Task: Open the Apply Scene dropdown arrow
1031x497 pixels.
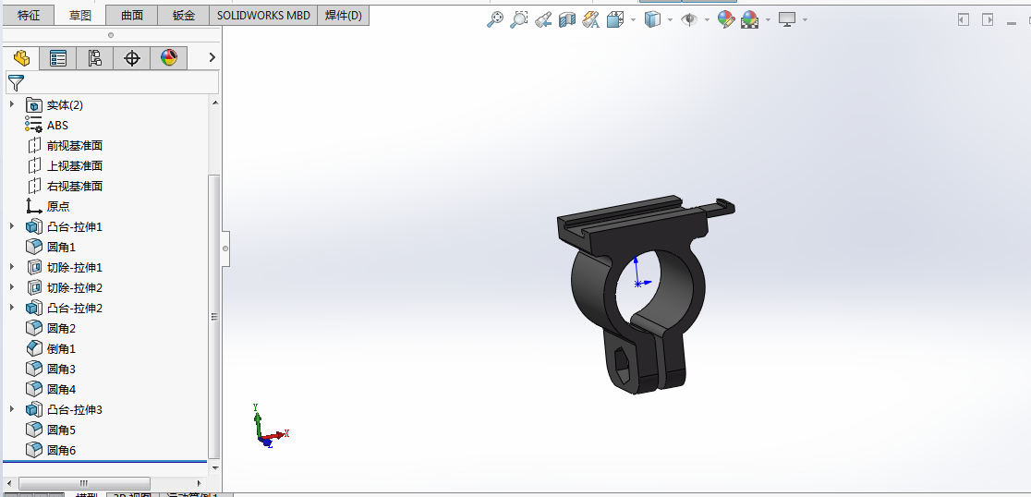Action: coord(768,19)
